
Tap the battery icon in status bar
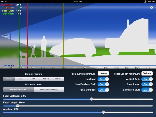[153, 2]
